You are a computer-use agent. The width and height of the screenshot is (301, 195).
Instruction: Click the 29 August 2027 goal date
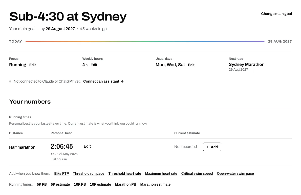[60, 29]
